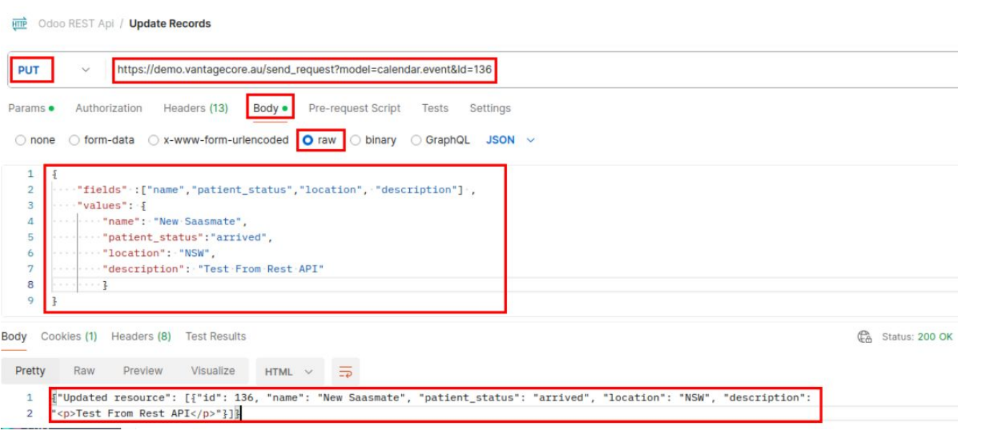
Task: Click the Visualize response view button
Action: 213,371
